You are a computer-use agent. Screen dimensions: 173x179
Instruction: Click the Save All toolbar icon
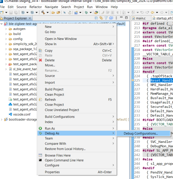pos(16,12)
